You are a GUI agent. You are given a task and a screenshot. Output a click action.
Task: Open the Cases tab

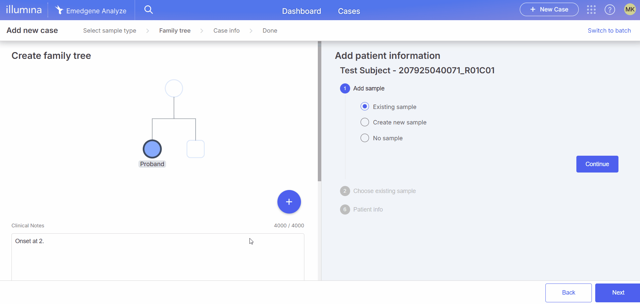(349, 11)
